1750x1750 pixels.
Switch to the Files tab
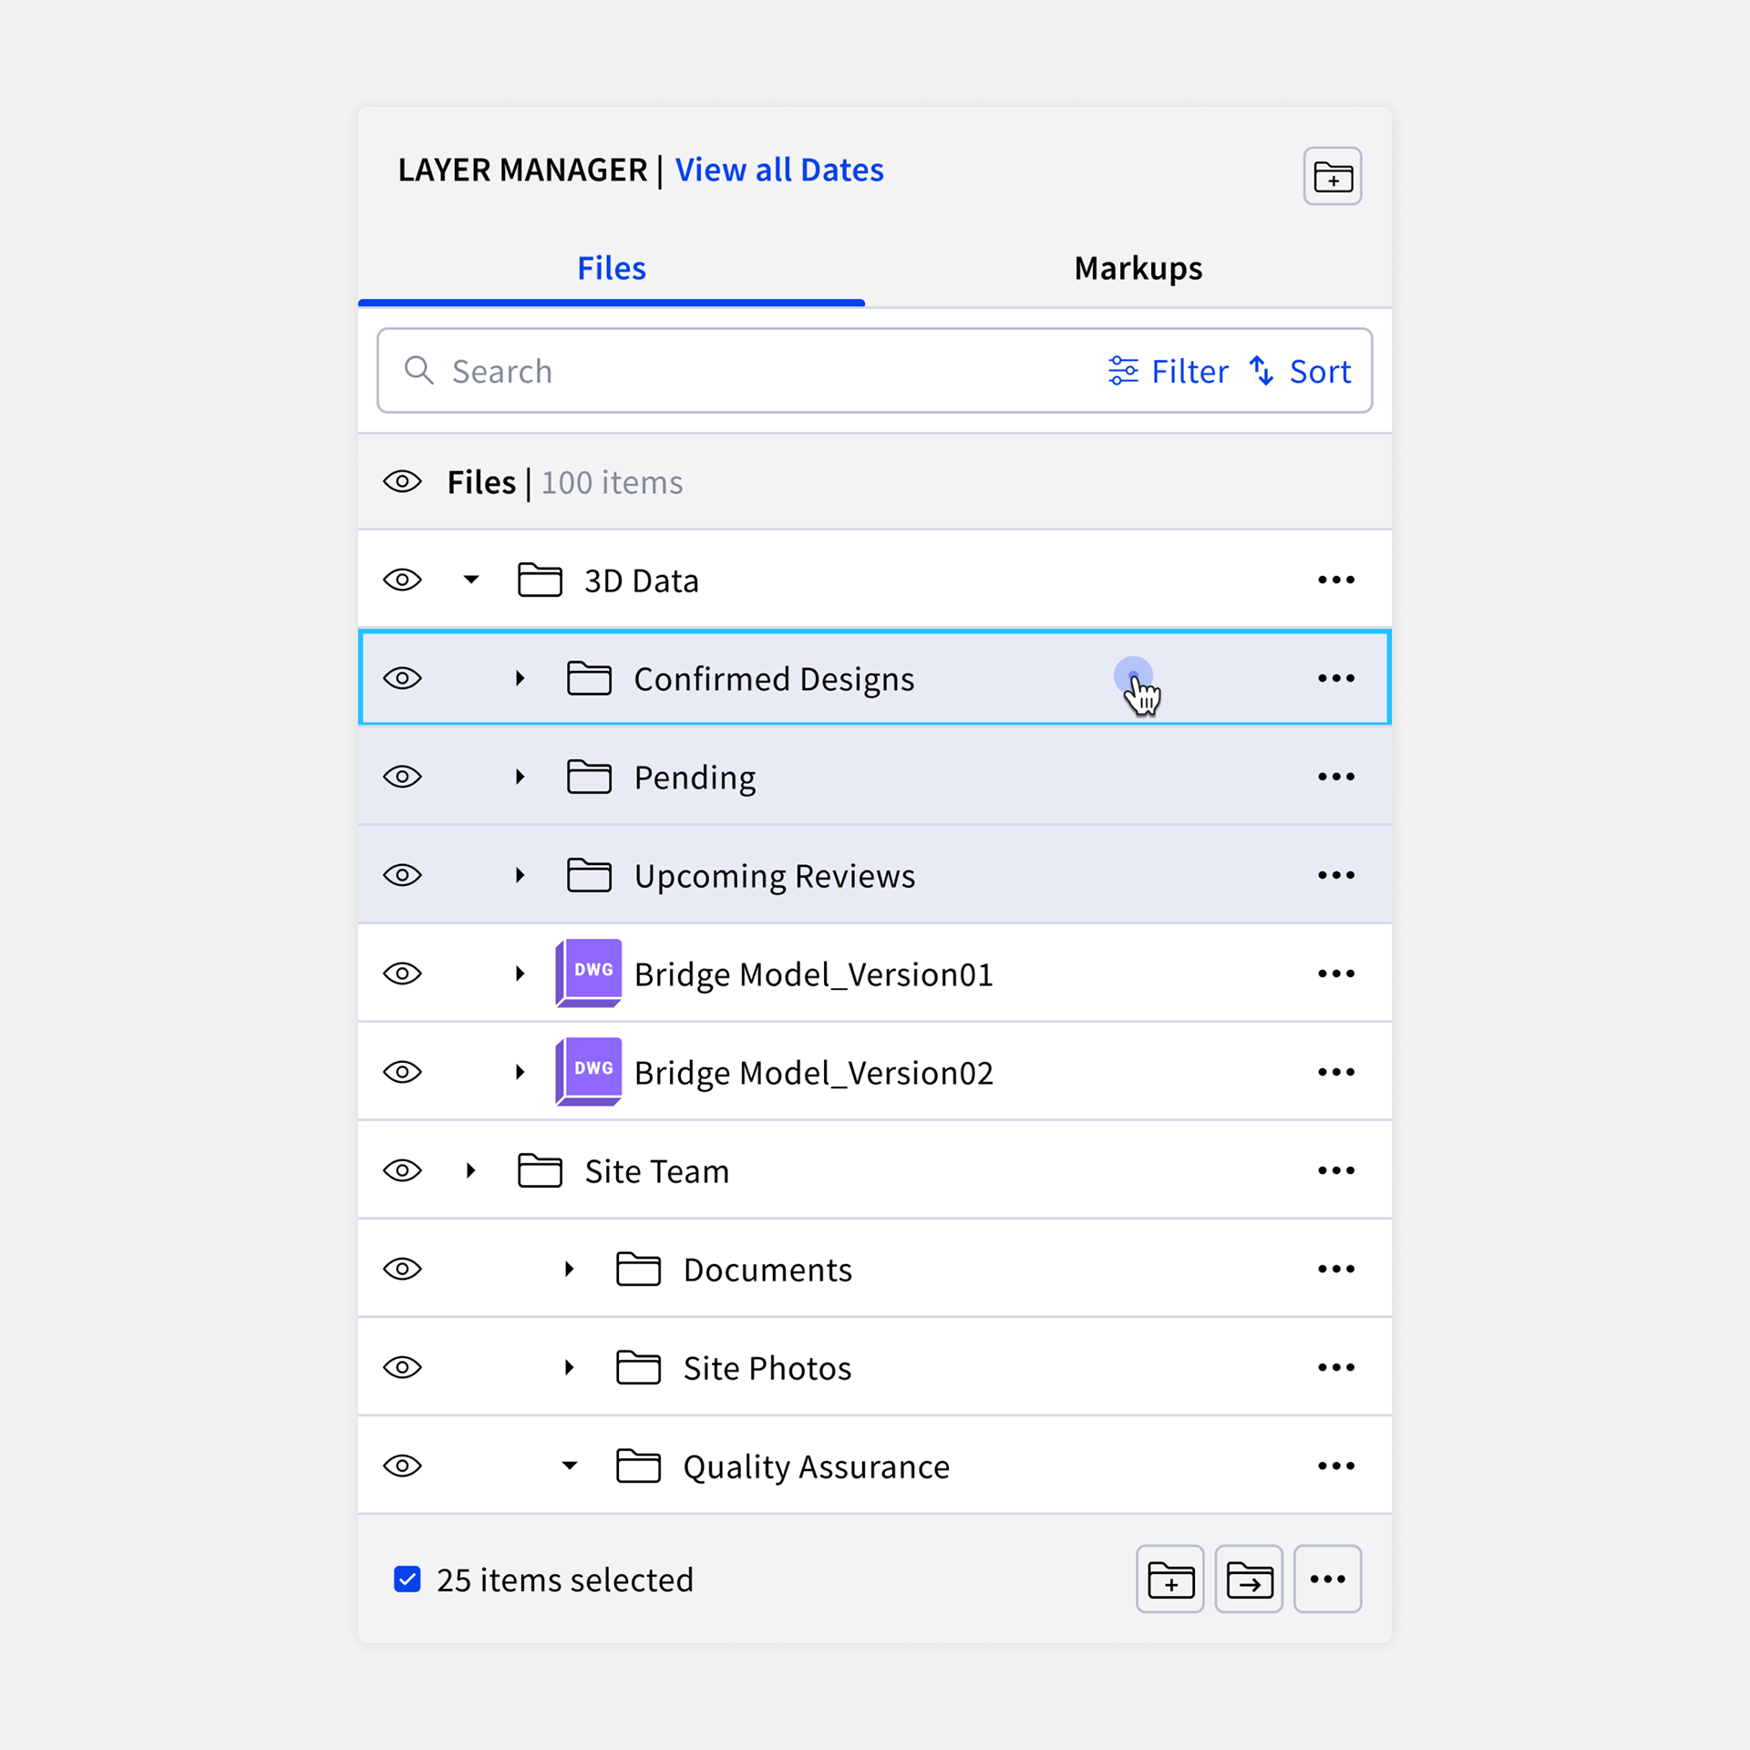612,268
